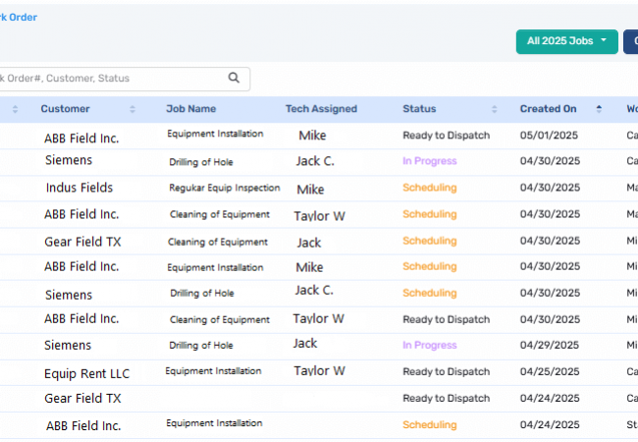The image size is (638, 442).
Task: Click date 04/29/2025 cell
Action: point(550,345)
